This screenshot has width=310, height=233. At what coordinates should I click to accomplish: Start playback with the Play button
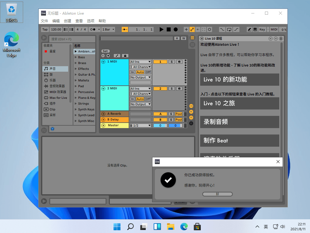[161, 30]
